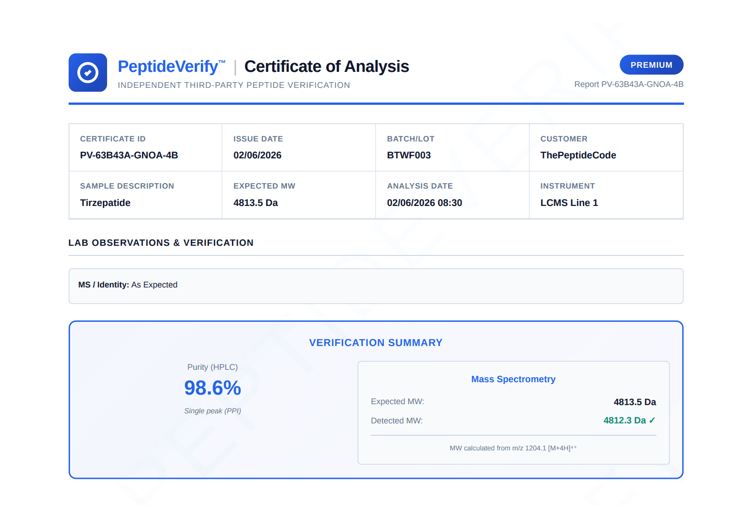This screenshot has height=525, width=754.
Task: Select the Report PV-63B43A-GNOA-4B text
Action: coord(629,84)
